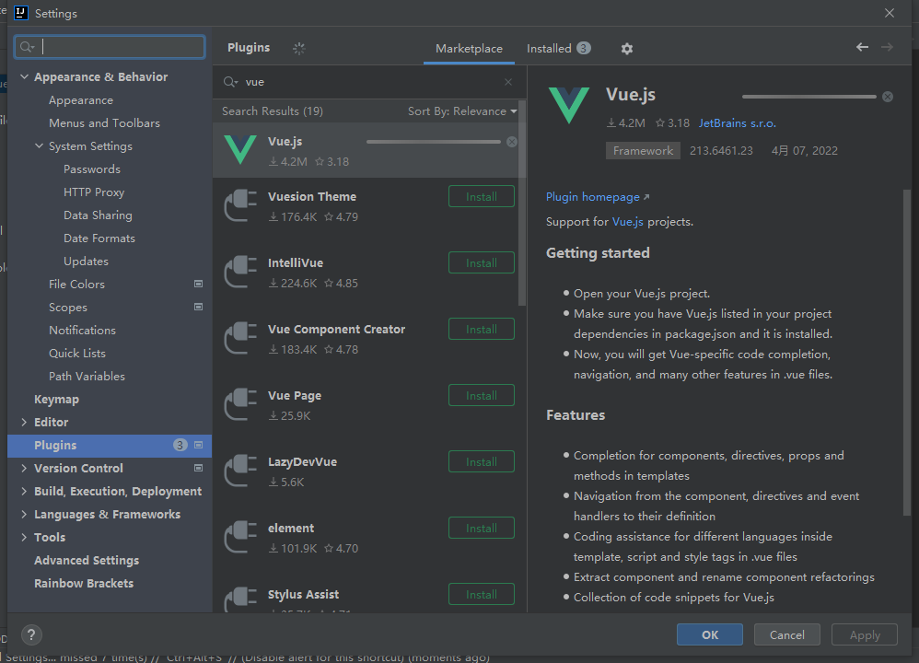Click project-level icon beside Plugins
The image size is (919, 663).
click(x=199, y=445)
